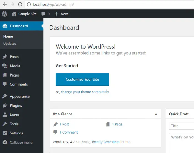
Task: Click the Media icon in sidebar
Action: pyautogui.click(x=5, y=66)
